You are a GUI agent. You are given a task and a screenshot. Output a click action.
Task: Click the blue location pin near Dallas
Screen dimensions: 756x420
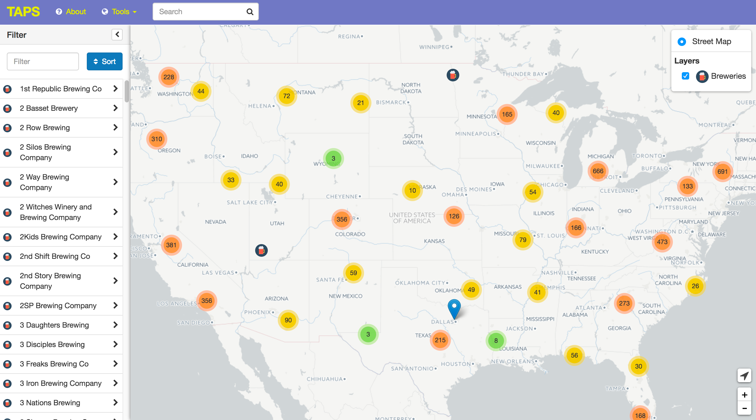point(454,309)
